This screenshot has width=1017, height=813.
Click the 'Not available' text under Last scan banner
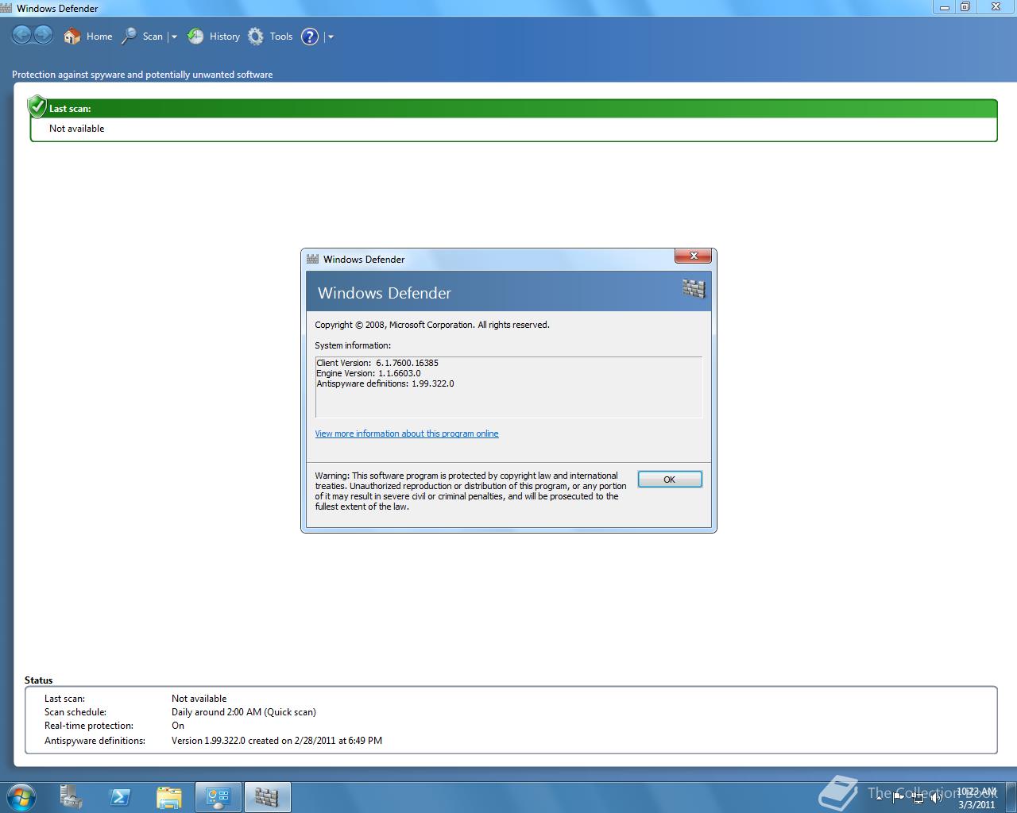point(76,129)
